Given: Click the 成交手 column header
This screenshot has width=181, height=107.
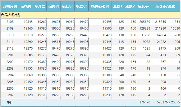Looking at the screenshot, I should [143, 6].
